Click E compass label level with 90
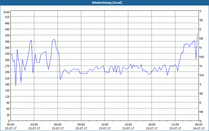The height and width of the screenshot is (131, 209). (x=200, y=103)
